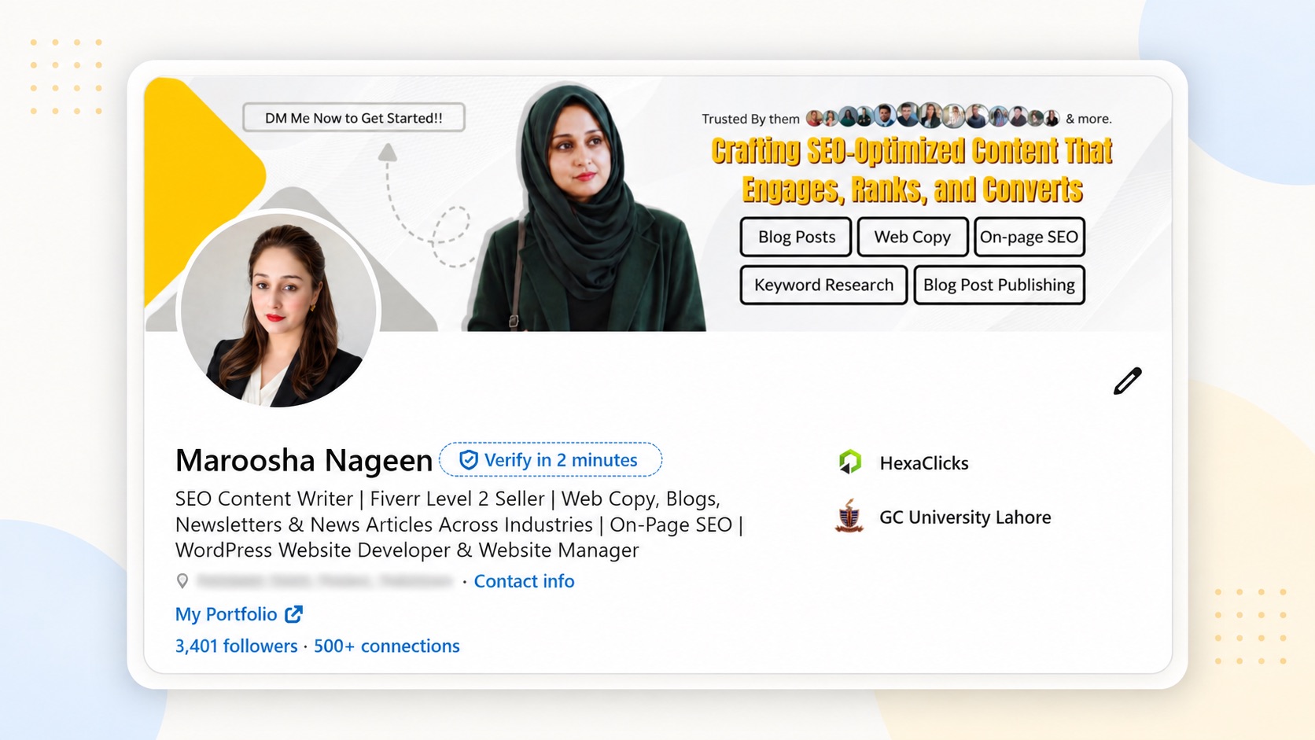Click the Trusted By them avatar row
This screenshot has width=1315, height=740.
pyautogui.click(x=933, y=116)
